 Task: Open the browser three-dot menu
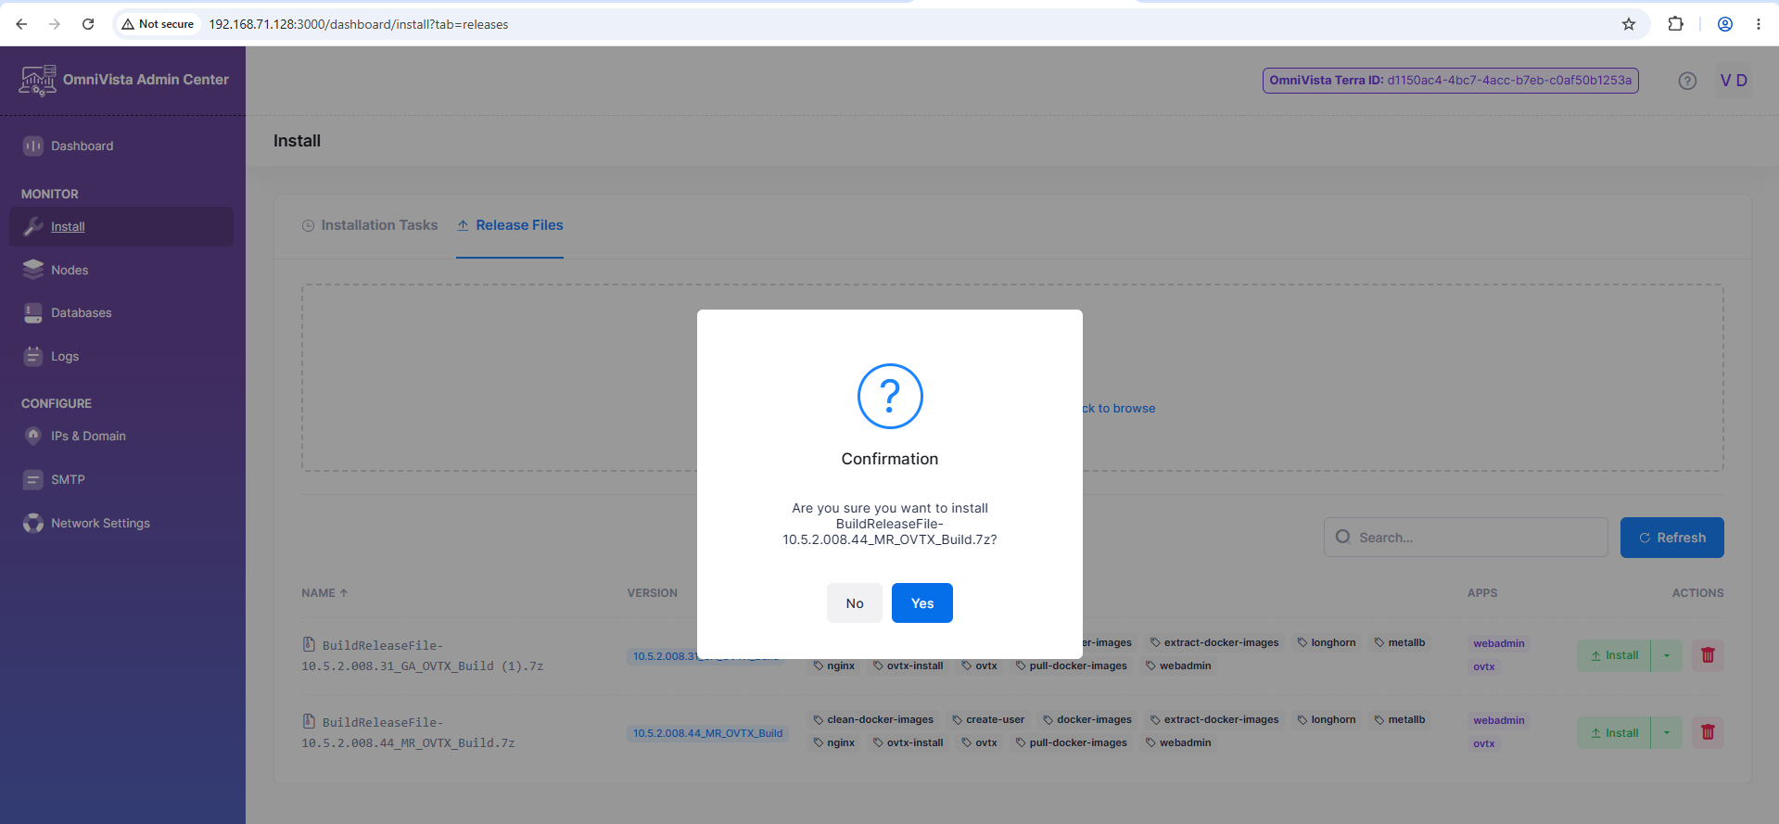1759,24
